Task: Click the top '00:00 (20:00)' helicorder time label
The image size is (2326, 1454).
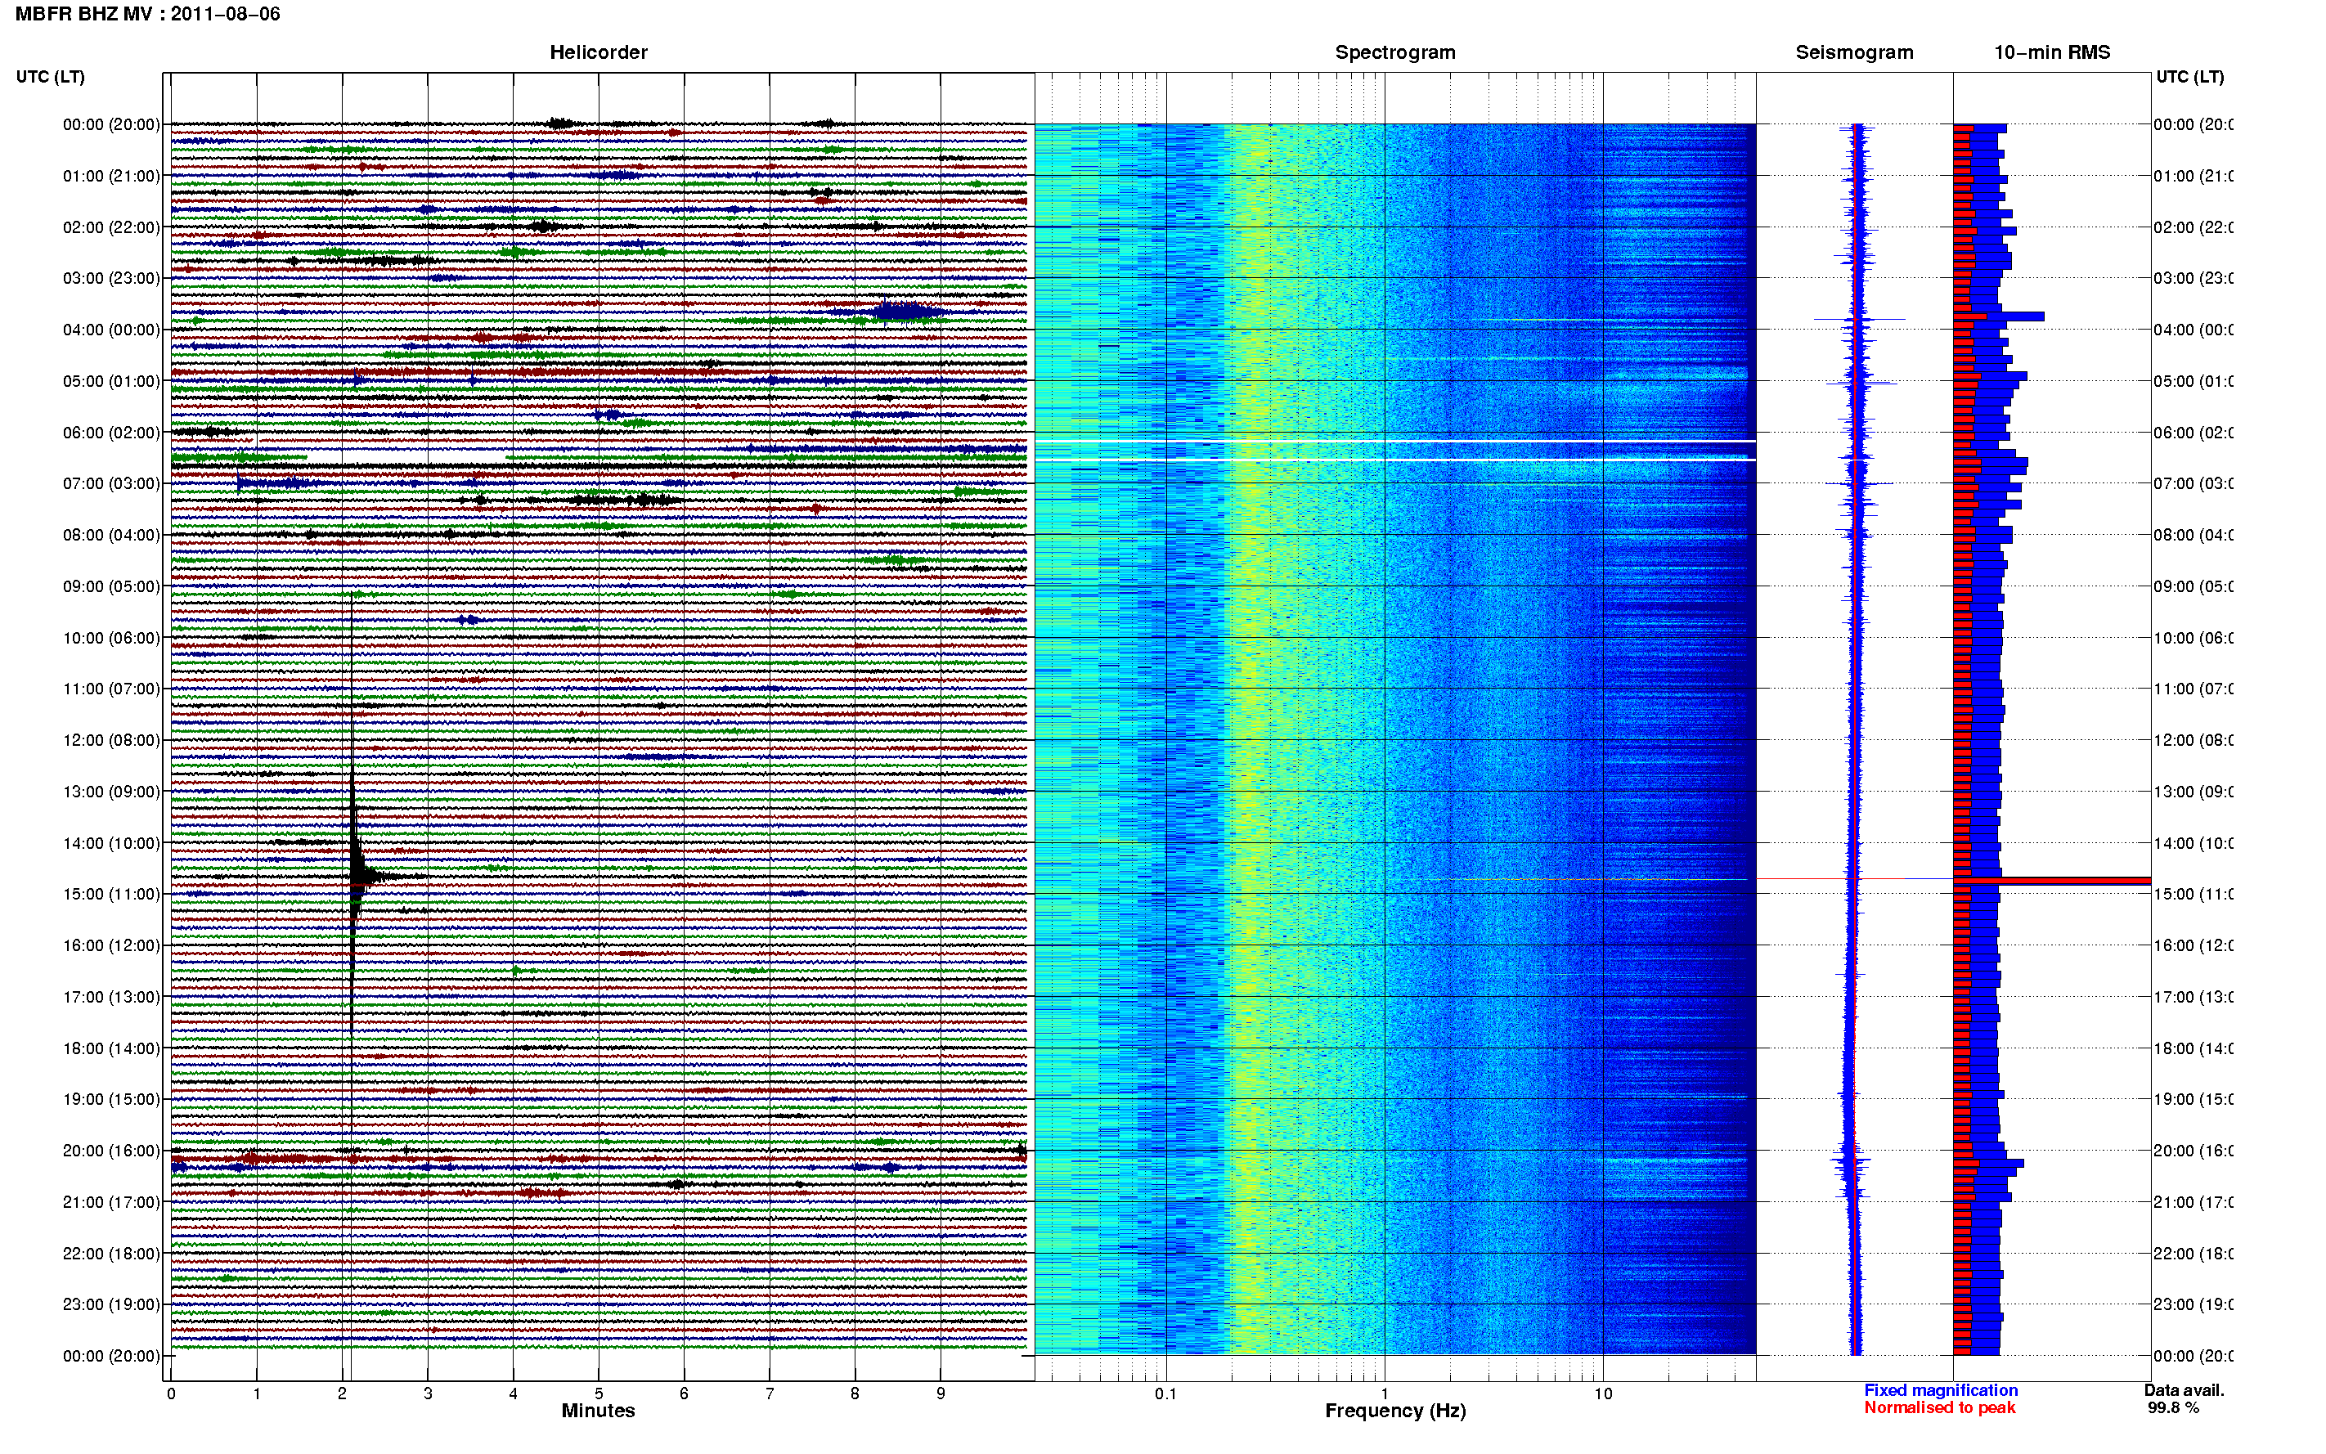Action: (110, 124)
